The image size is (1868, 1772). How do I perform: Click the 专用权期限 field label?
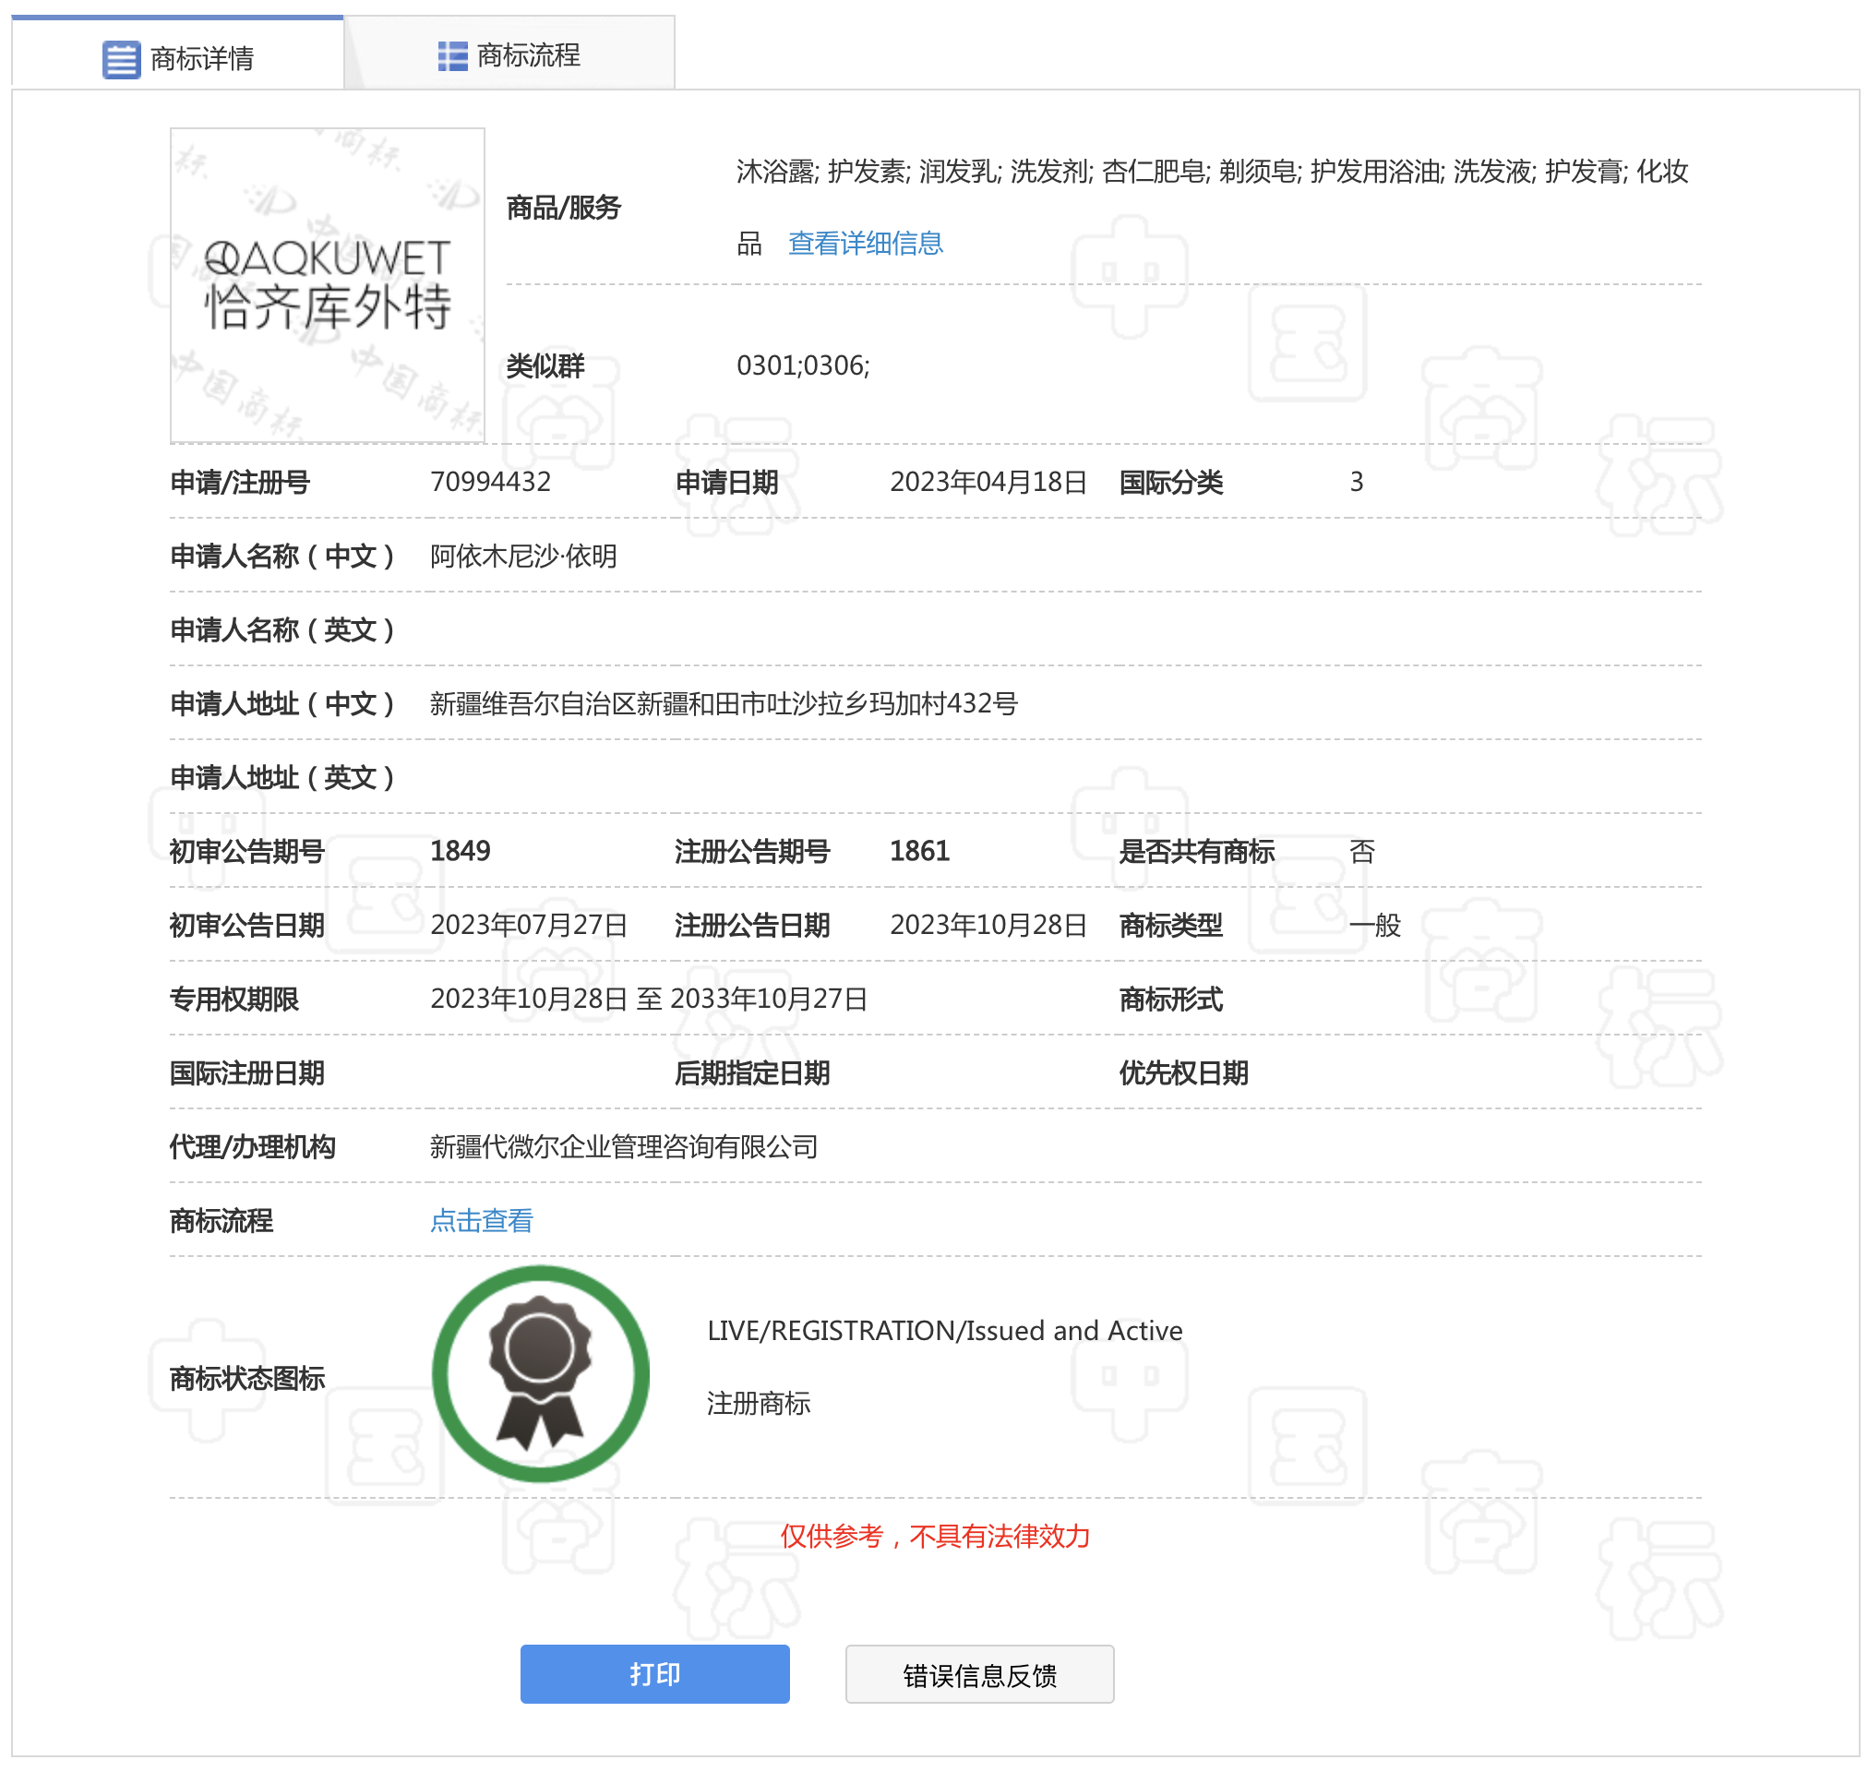[234, 1000]
